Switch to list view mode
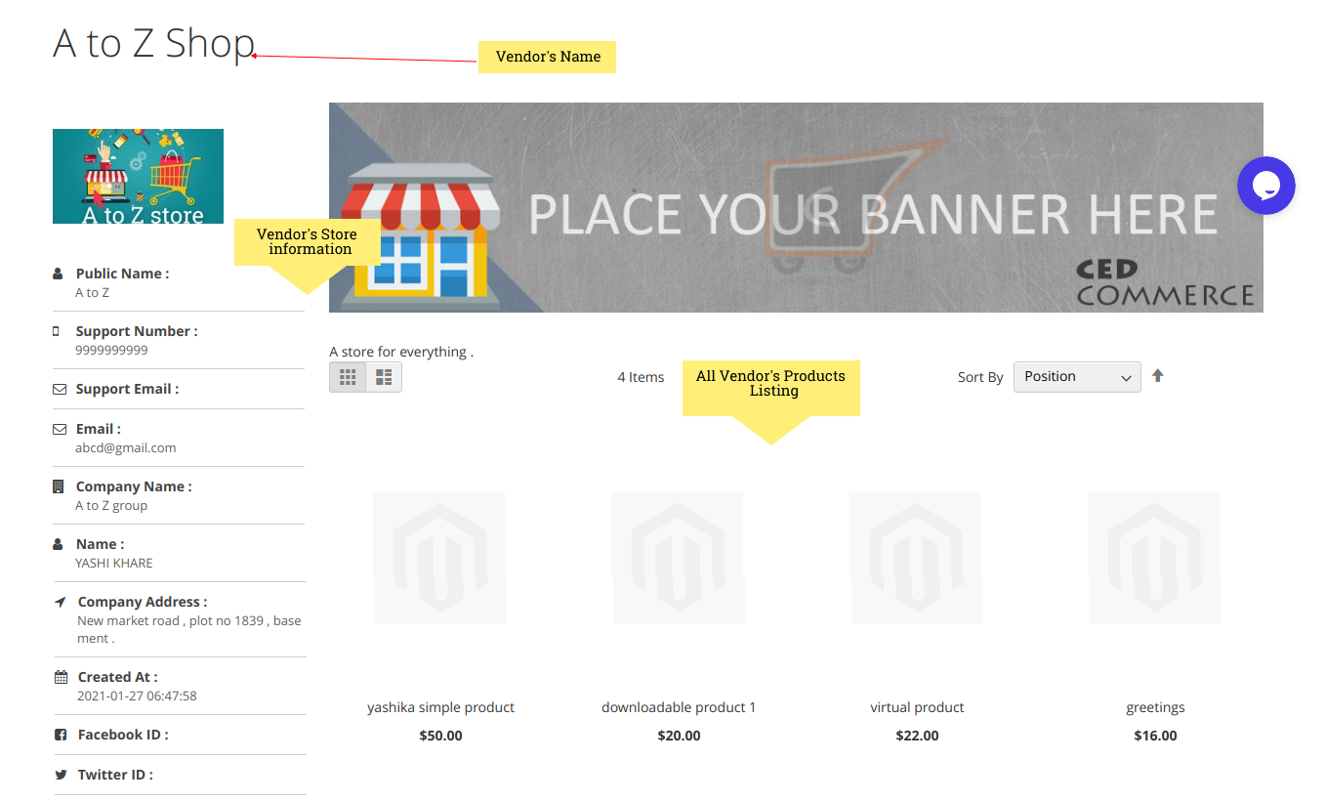This screenshot has height=802, width=1326. (x=384, y=377)
